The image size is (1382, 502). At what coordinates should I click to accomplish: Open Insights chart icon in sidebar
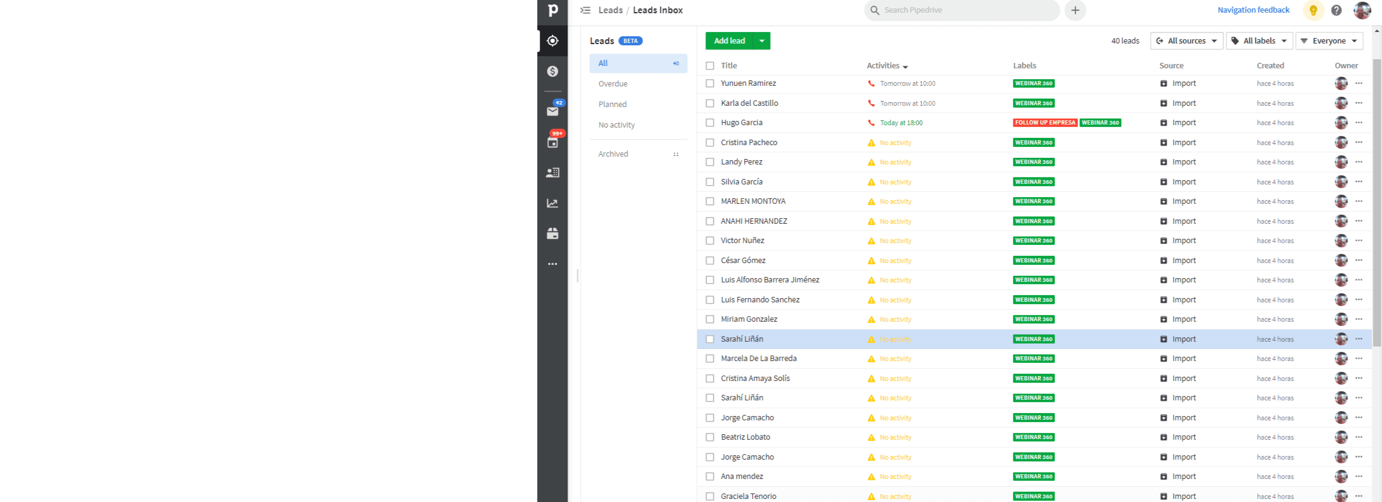(552, 203)
